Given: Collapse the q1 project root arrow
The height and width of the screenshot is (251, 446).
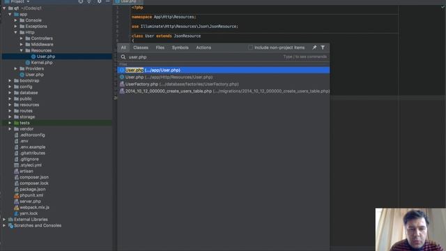Looking at the screenshot, I should 4,8.
